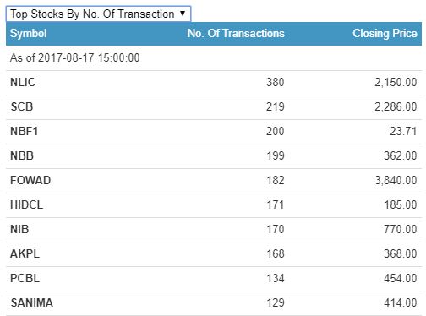Click the Symbol column header

tap(29, 34)
